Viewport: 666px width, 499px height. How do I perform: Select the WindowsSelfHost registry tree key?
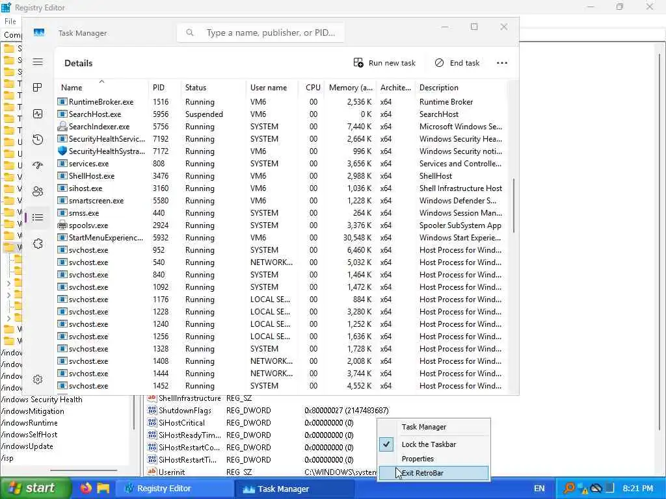29,435
